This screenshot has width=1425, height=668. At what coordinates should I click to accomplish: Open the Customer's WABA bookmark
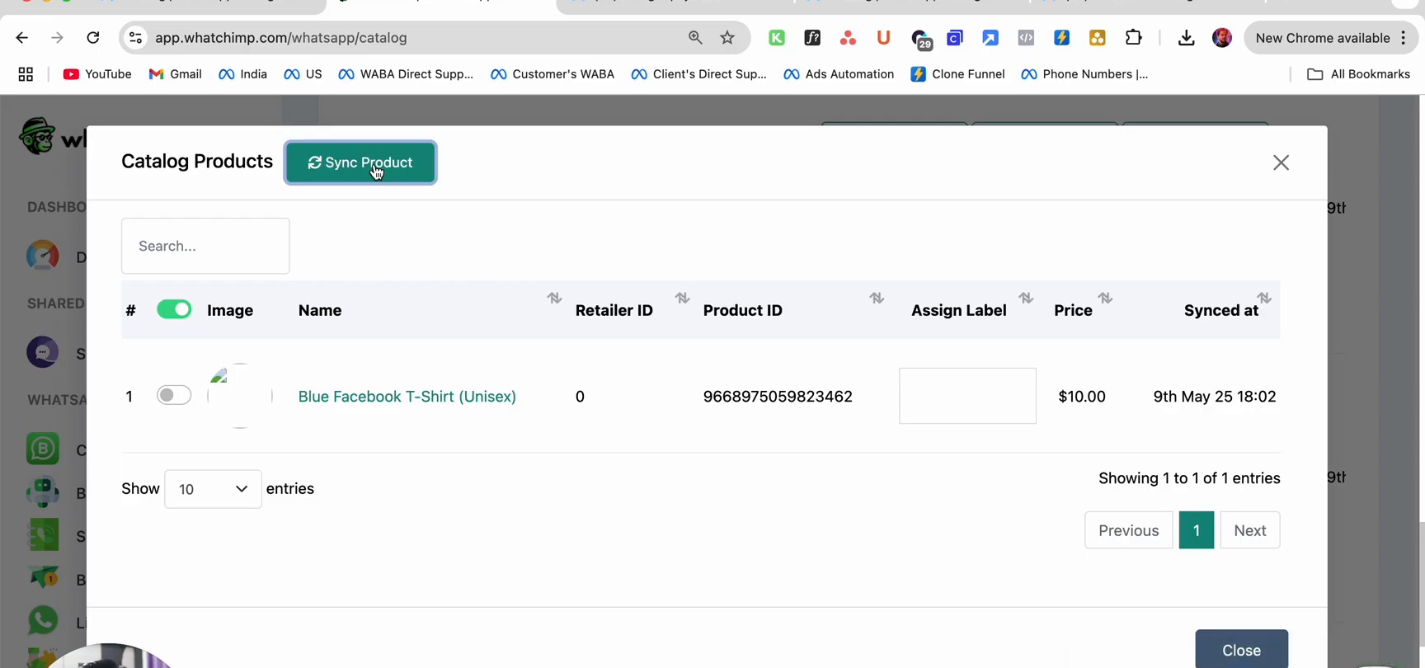553,74
